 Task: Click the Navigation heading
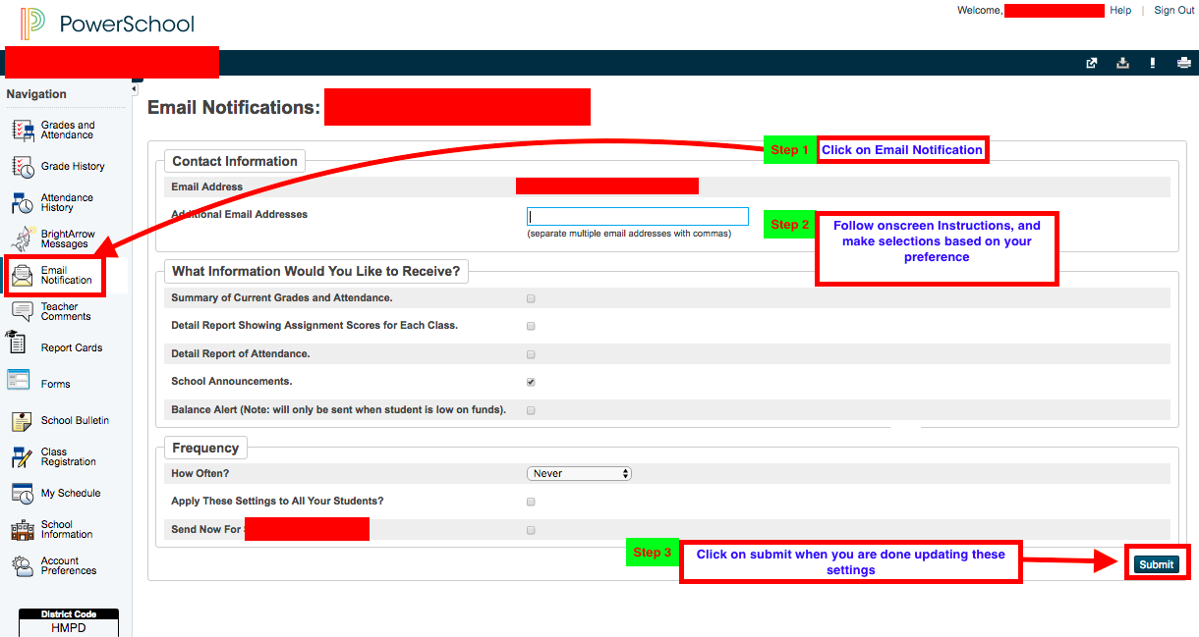click(x=36, y=94)
